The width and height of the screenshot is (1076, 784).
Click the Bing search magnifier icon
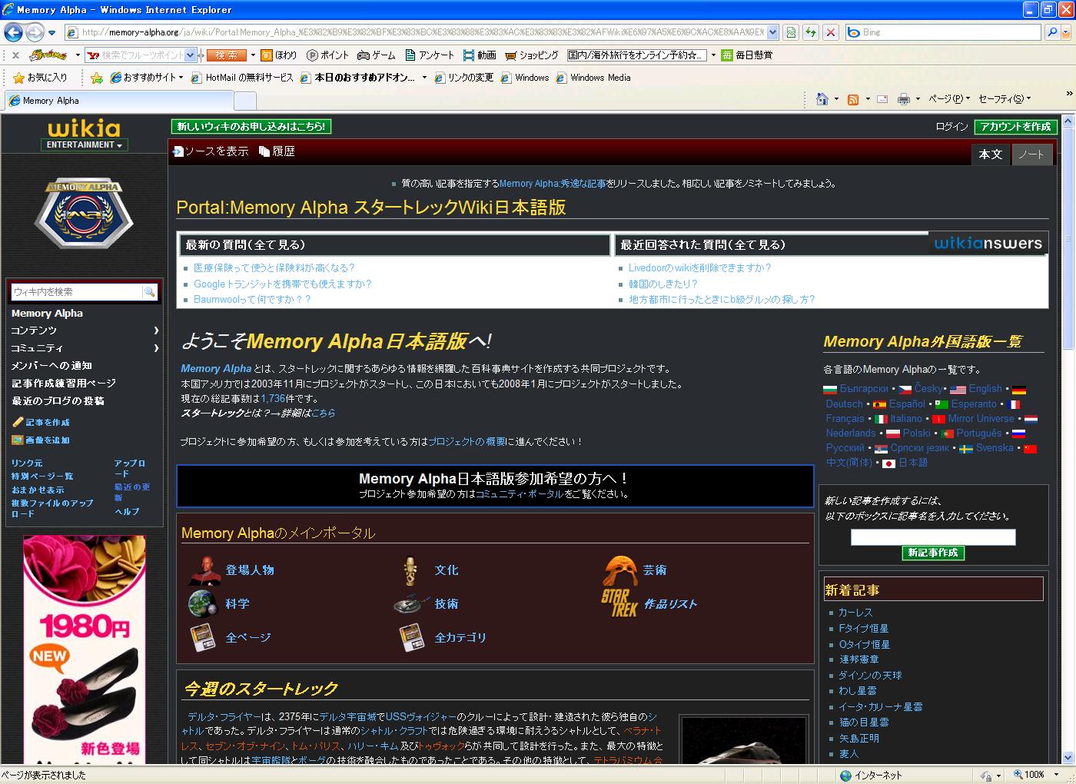click(x=1052, y=32)
